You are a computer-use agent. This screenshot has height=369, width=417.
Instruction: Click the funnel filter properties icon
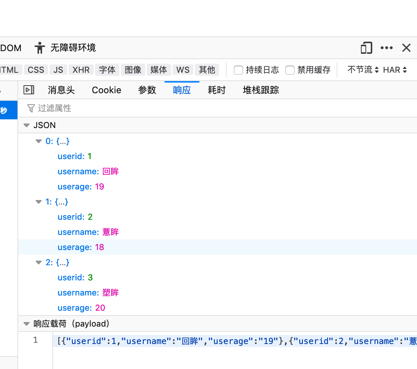[31, 108]
